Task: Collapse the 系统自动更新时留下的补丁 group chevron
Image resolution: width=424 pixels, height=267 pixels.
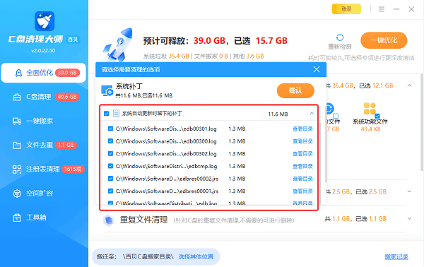Action: (312, 114)
